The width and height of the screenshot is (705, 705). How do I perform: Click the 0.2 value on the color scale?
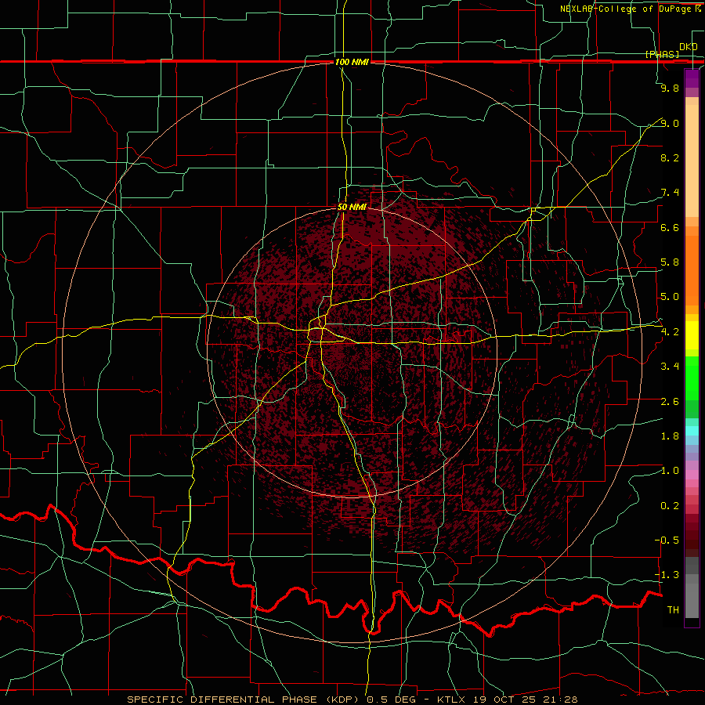pyautogui.click(x=670, y=506)
